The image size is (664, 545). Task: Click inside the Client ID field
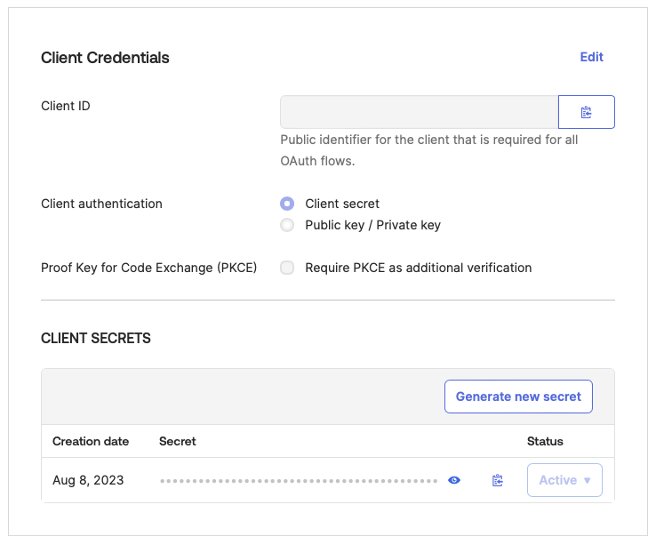coord(419,113)
